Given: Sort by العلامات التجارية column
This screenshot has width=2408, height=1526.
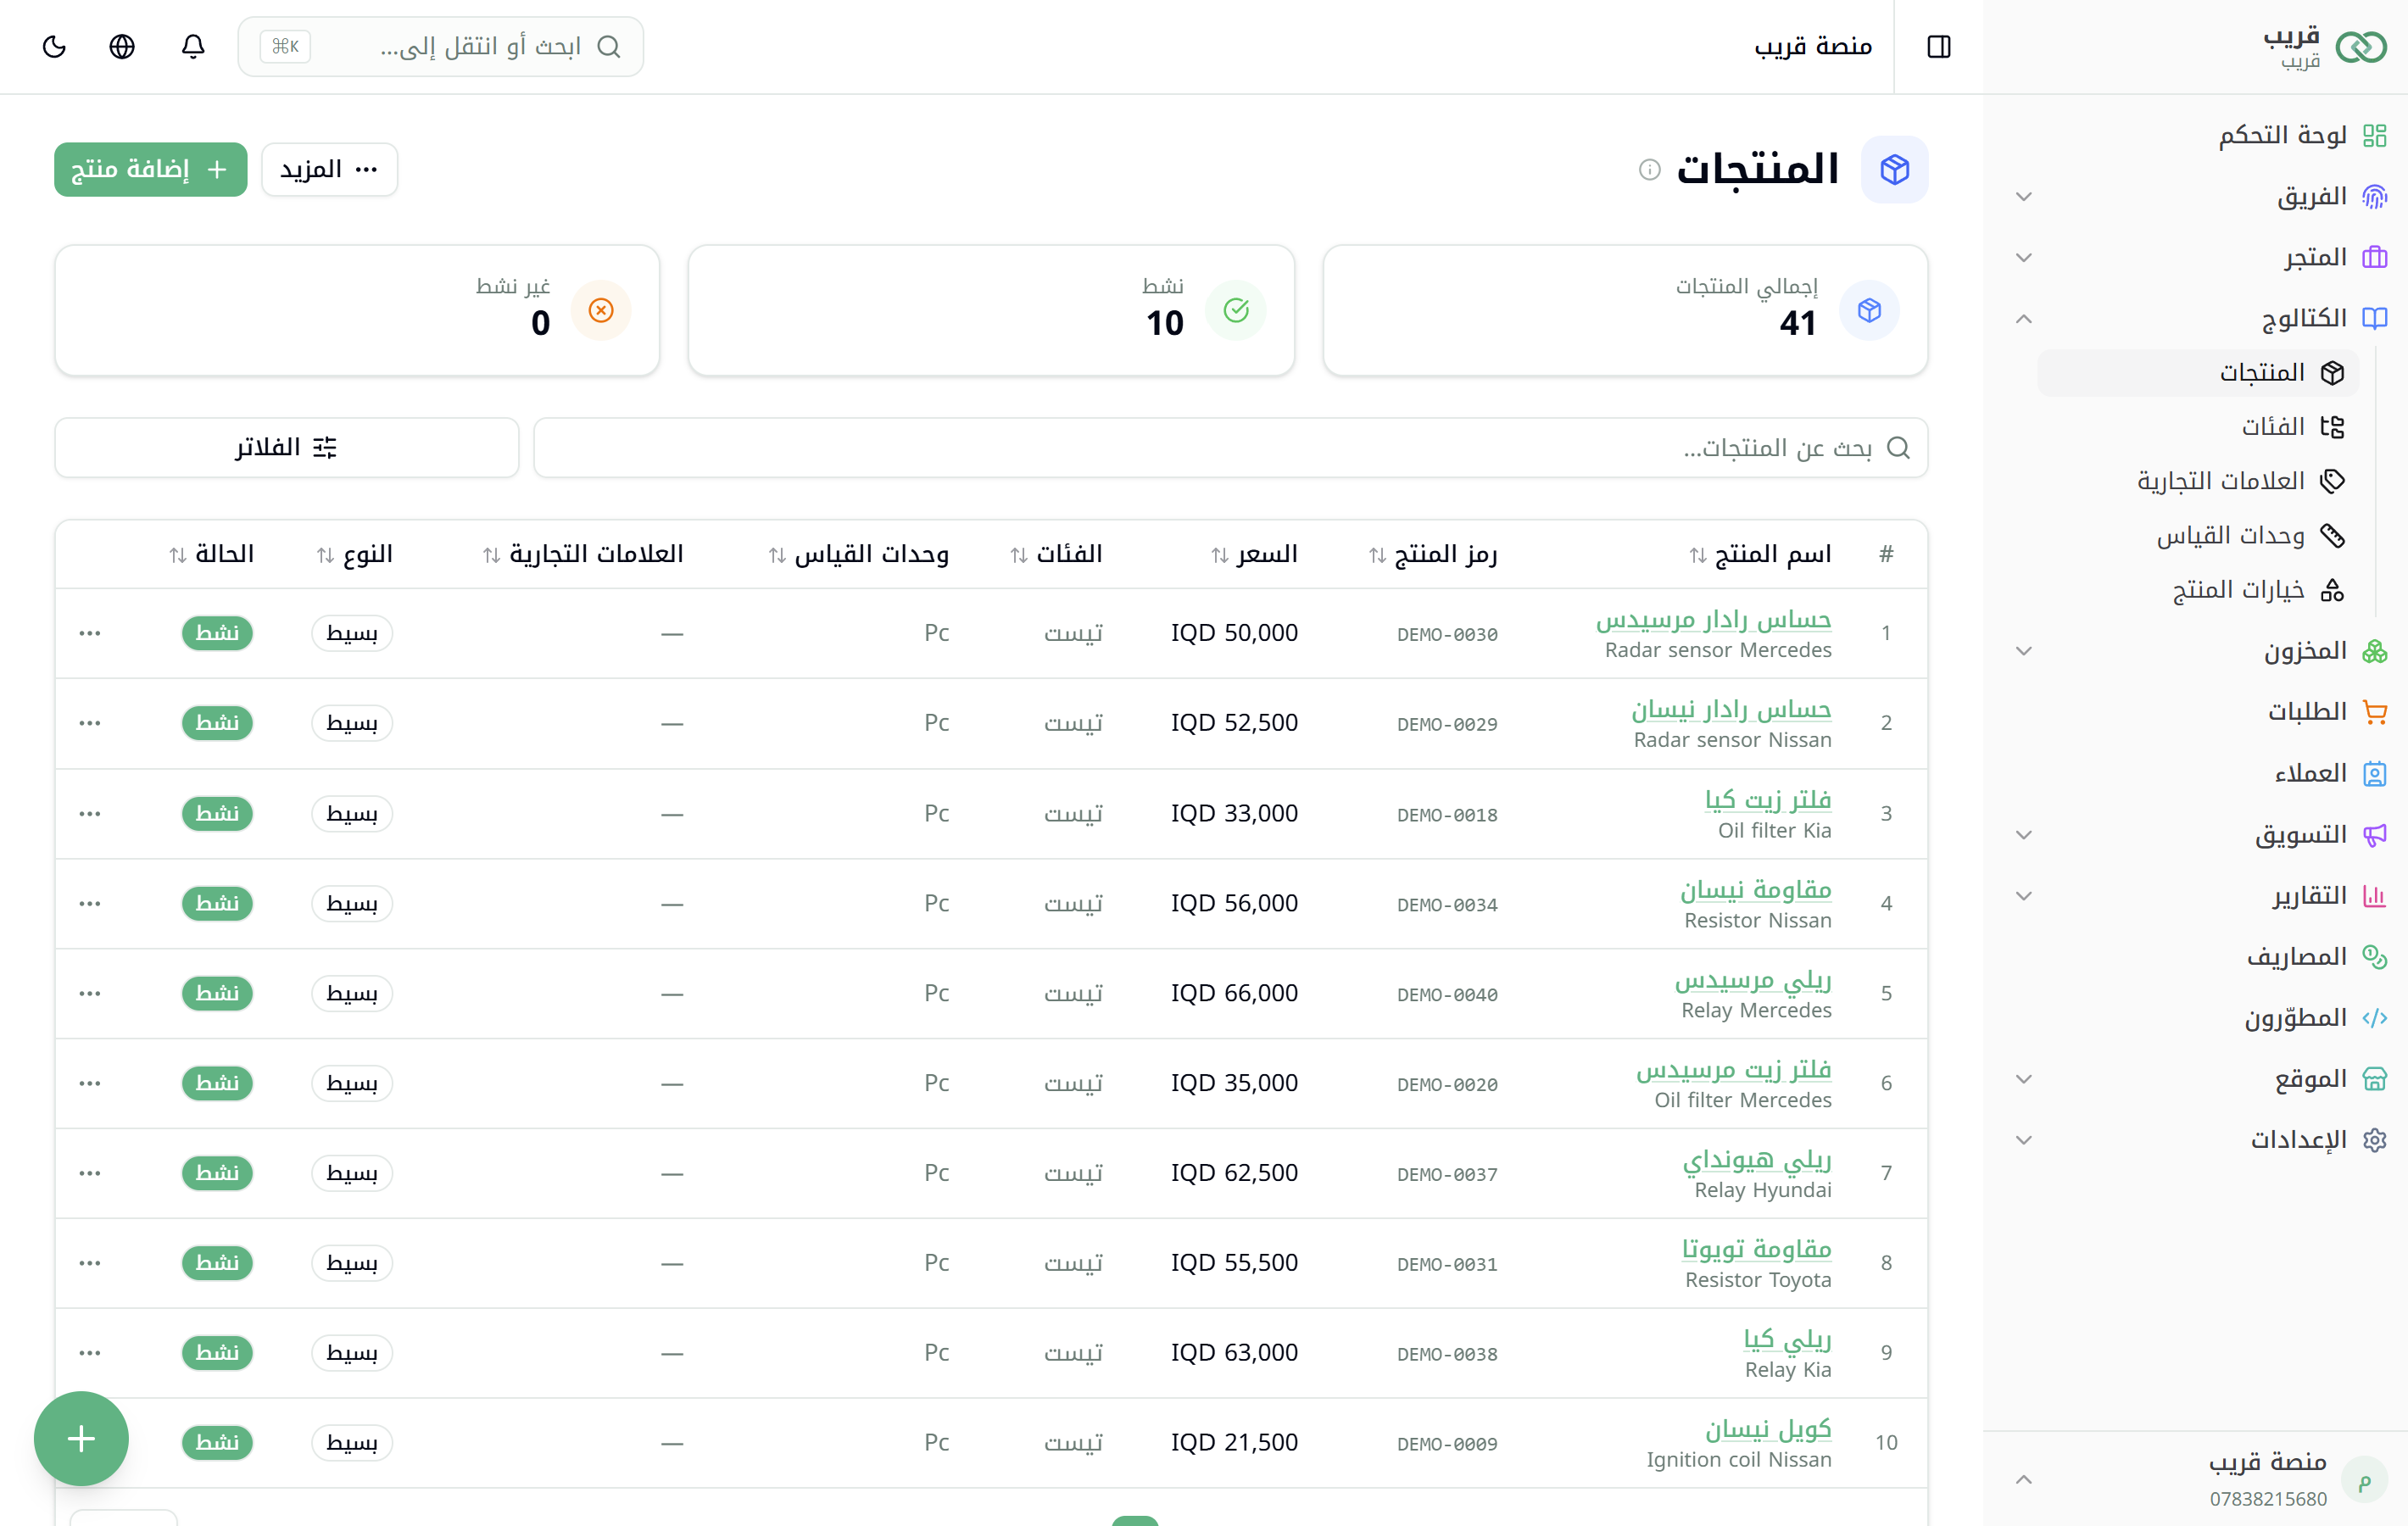Looking at the screenshot, I should pyautogui.click(x=582, y=554).
